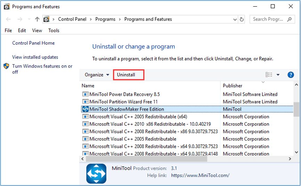This screenshot has height=186, width=301.
Task: Click horizontal scrollbar right arrow
Action: click(290, 159)
